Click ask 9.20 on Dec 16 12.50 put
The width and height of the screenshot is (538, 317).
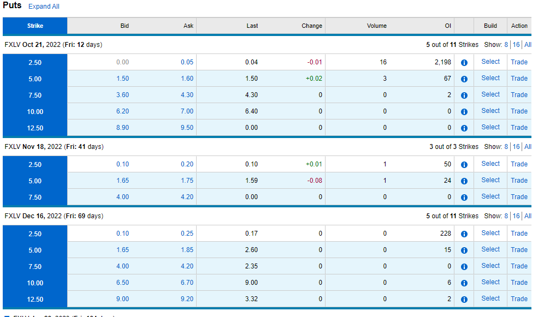click(x=187, y=299)
